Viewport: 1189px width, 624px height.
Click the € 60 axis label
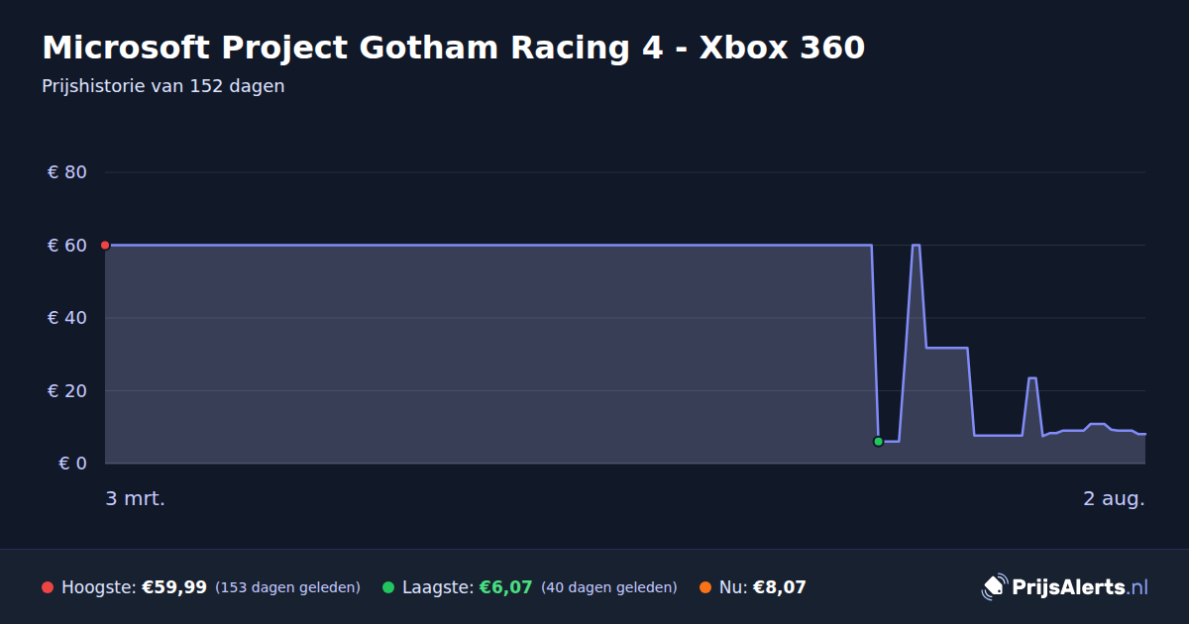point(67,245)
